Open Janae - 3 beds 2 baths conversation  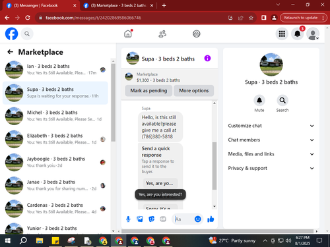point(55,186)
